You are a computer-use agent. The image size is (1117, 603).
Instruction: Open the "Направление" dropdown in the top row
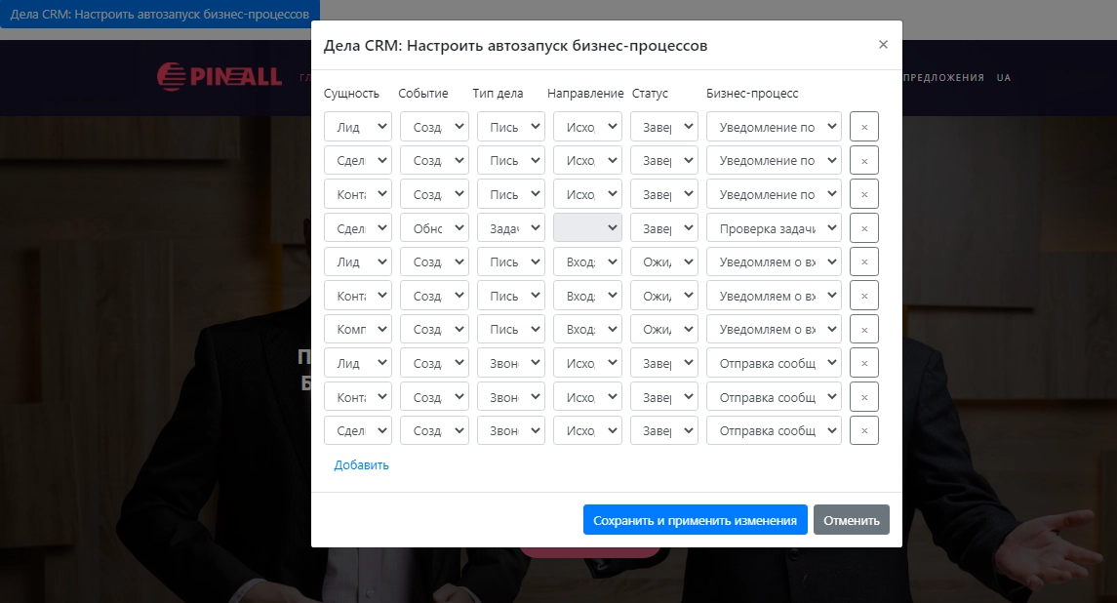tap(587, 126)
